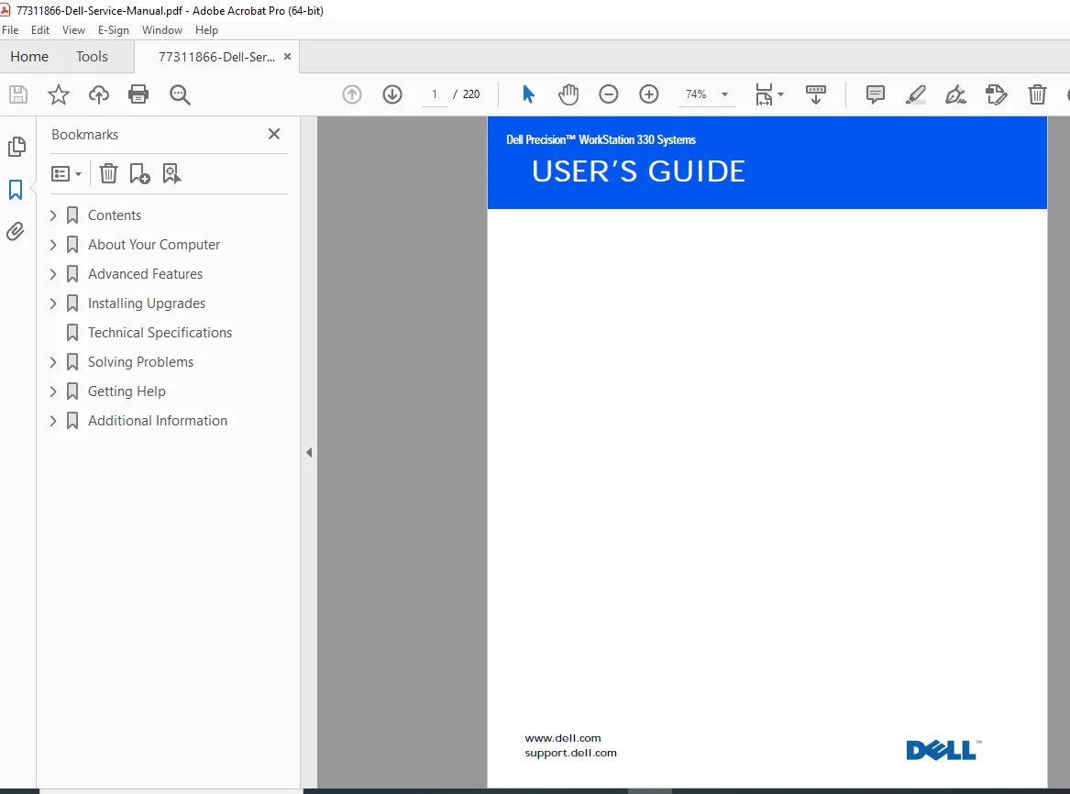Expand the Solving Problems bookmark
The height and width of the screenshot is (794, 1070).
(53, 362)
